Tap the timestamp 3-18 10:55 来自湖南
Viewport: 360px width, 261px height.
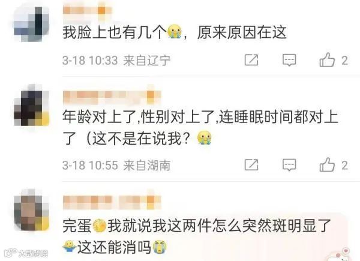click(116, 165)
